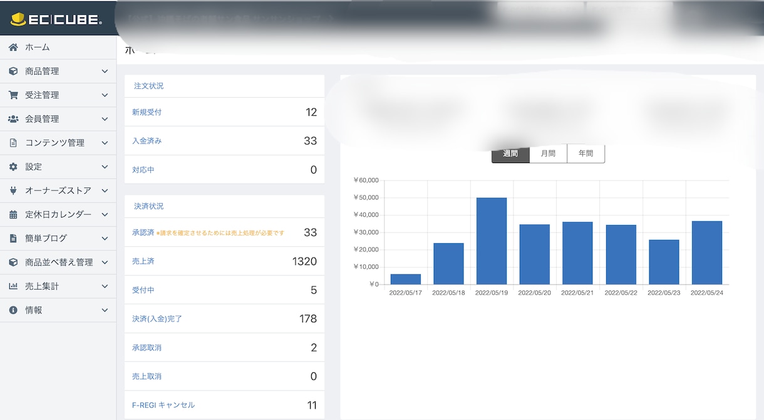Expand the 商品並べ替え管理 chevron
Screen dimensions: 764x420
tap(105, 262)
